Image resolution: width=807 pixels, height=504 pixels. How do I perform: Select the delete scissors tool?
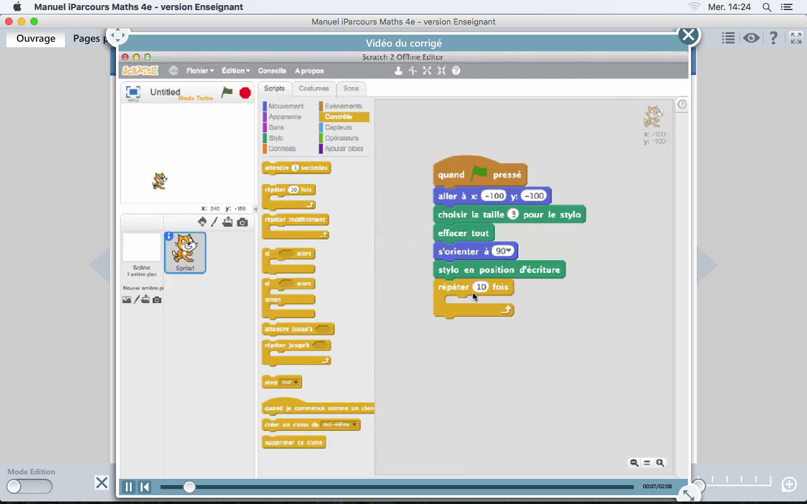pyautogui.click(x=413, y=71)
